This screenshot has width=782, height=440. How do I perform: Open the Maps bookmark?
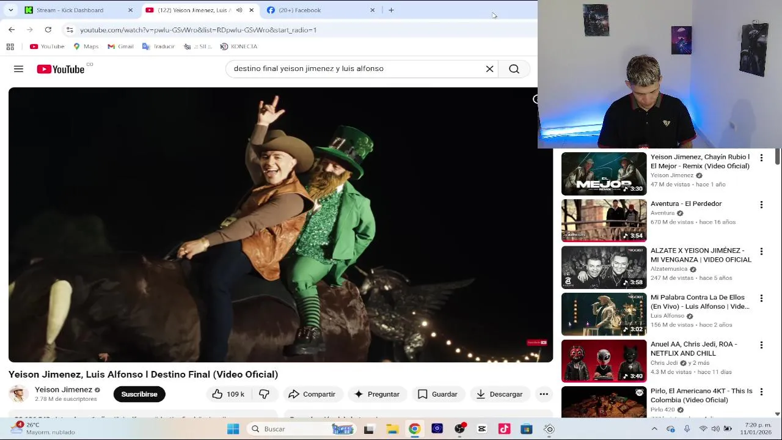point(86,46)
